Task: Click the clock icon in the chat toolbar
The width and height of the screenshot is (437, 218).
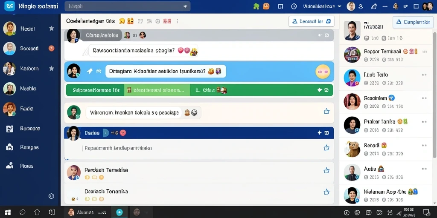Action: 158,21
